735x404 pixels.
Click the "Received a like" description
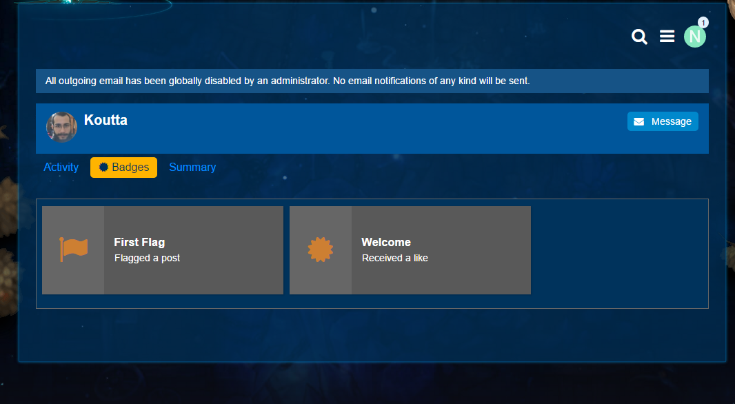395,258
